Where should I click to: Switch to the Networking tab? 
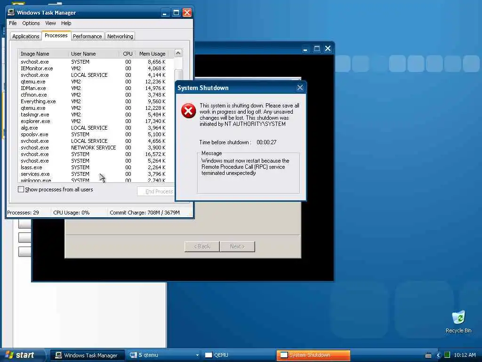120,36
